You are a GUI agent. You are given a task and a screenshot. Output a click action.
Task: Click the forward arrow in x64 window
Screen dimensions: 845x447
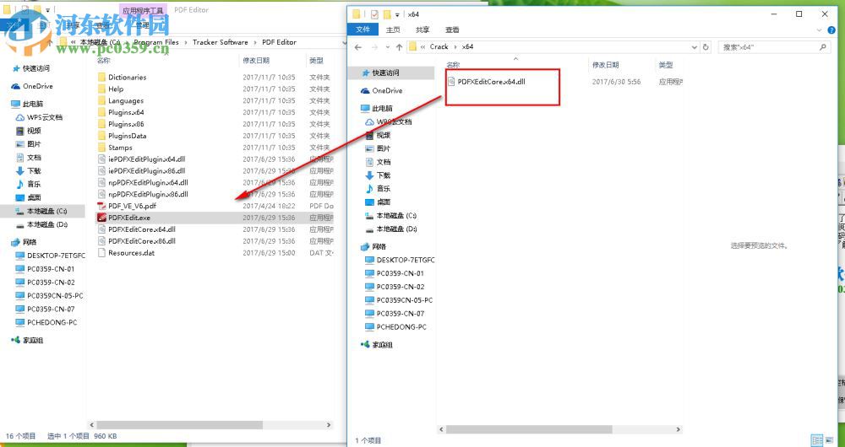coord(374,47)
